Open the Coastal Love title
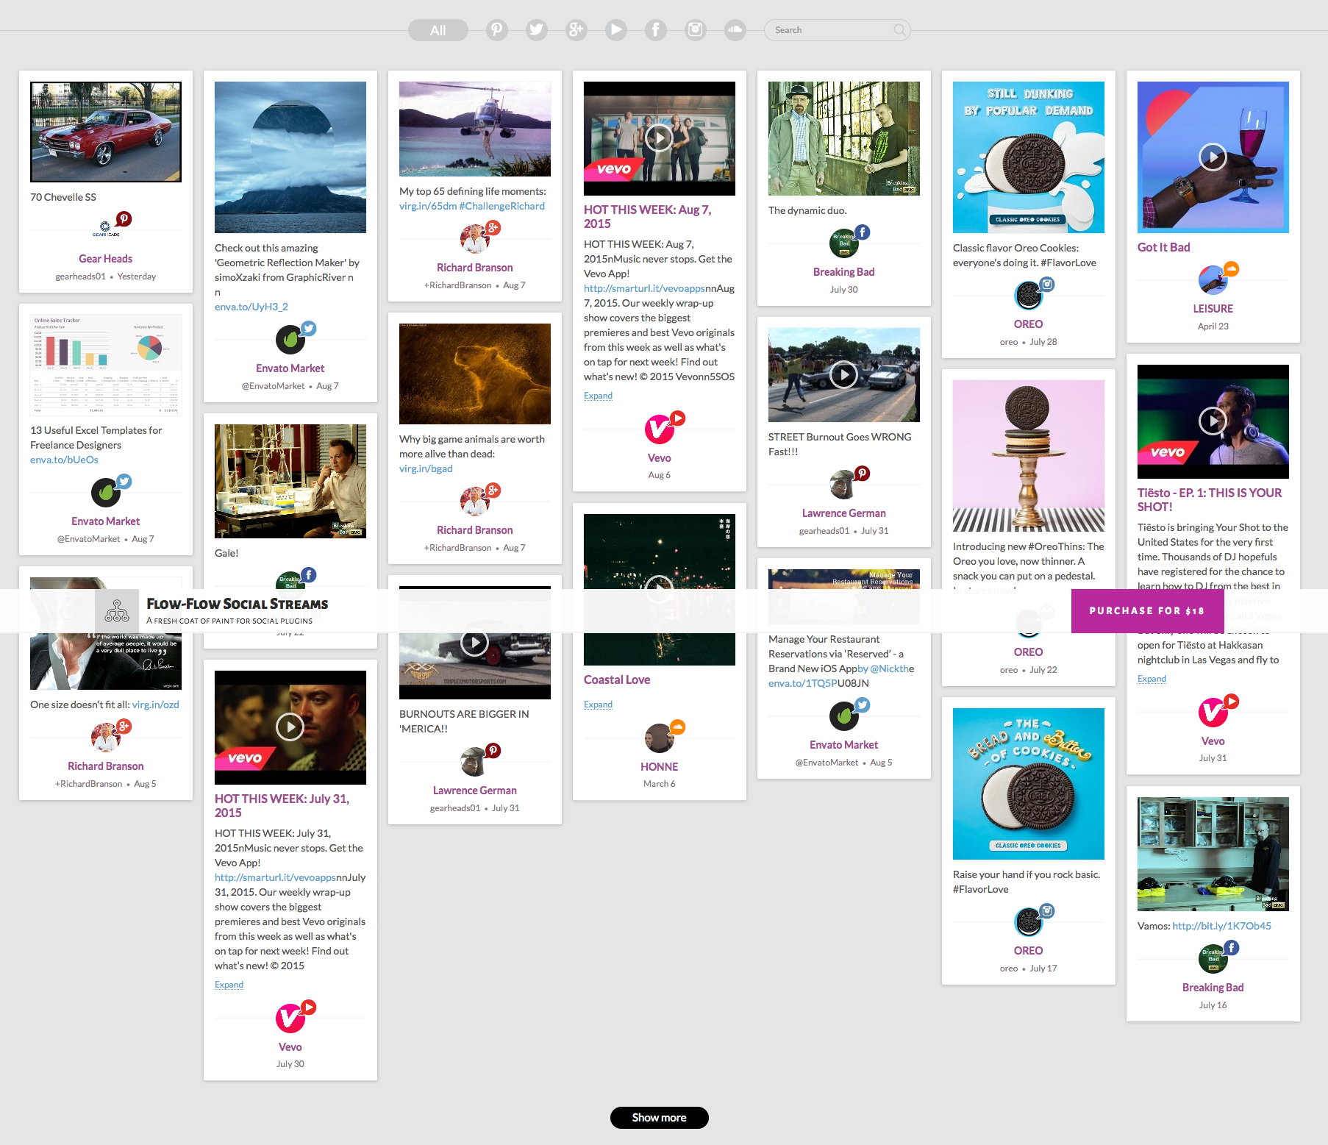The height and width of the screenshot is (1145, 1328). pyautogui.click(x=617, y=679)
